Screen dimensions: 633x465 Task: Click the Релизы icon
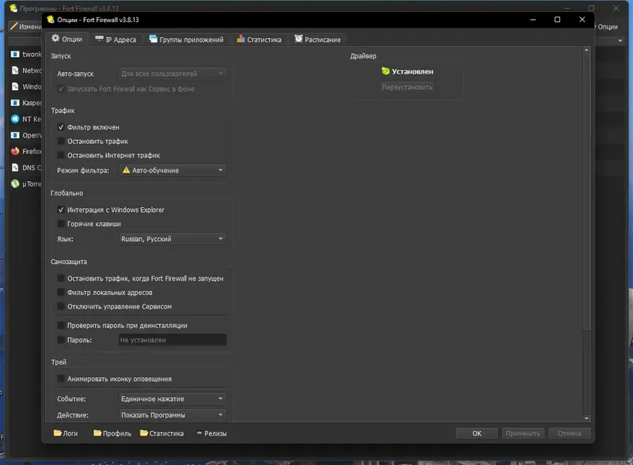coord(199,433)
